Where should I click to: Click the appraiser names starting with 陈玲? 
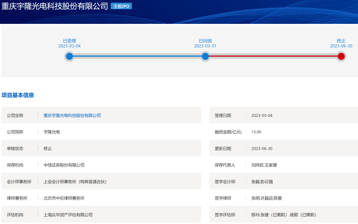(284, 215)
